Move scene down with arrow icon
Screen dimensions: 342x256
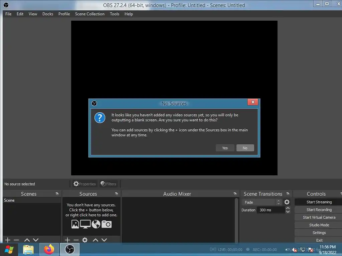coord(36,240)
